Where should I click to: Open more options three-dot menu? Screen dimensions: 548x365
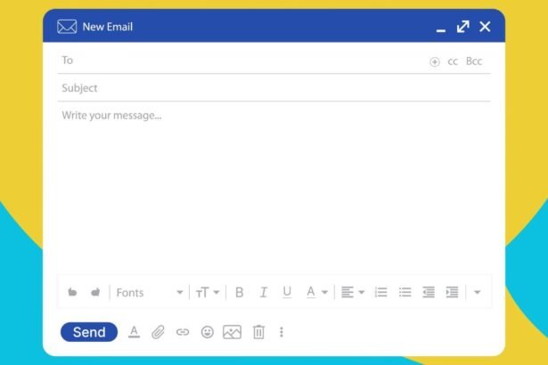click(282, 332)
